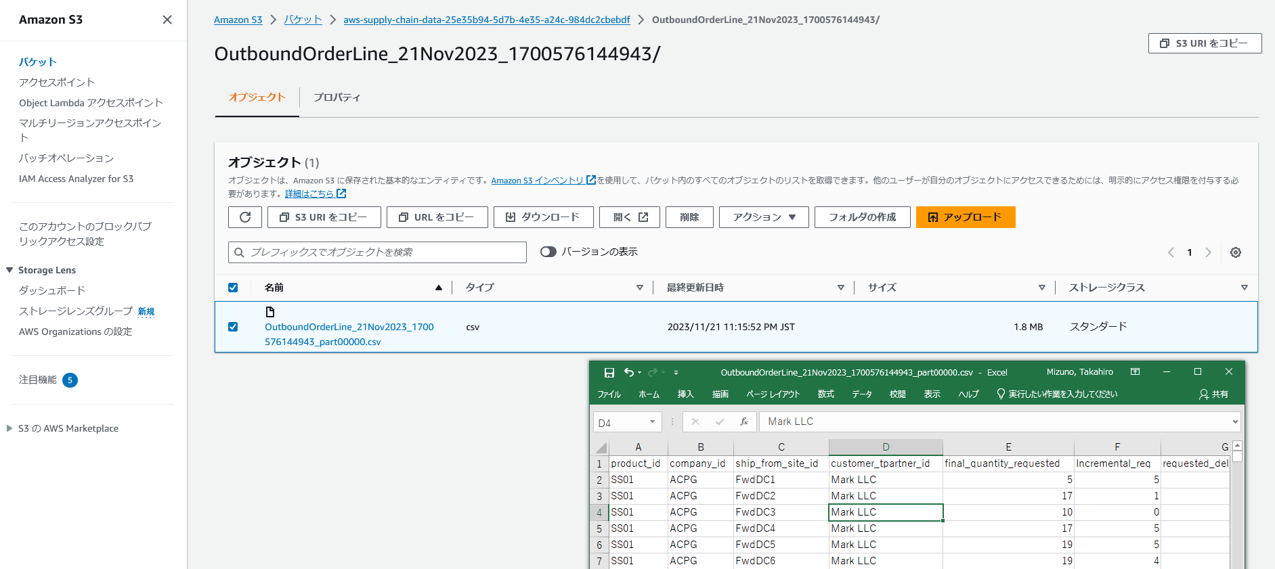This screenshot has height=569, width=1275.
Task: Toggle the バージョンの表示 switch
Action: coord(548,252)
